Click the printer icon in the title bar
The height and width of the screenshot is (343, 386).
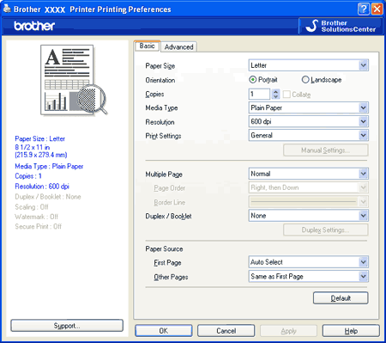click(7, 9)
